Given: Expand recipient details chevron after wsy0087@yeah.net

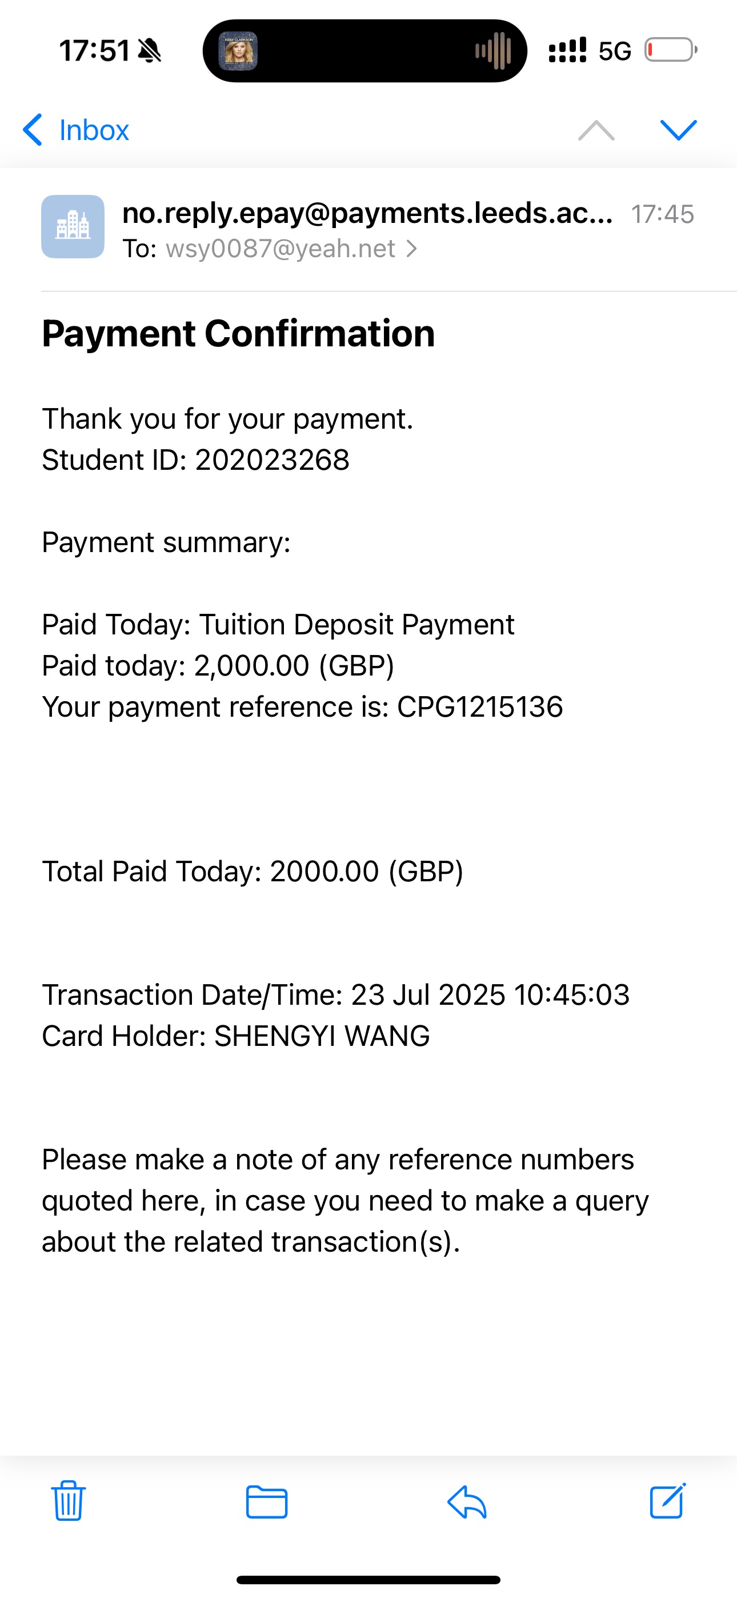Looking at the screenshot, I should 411,249.
